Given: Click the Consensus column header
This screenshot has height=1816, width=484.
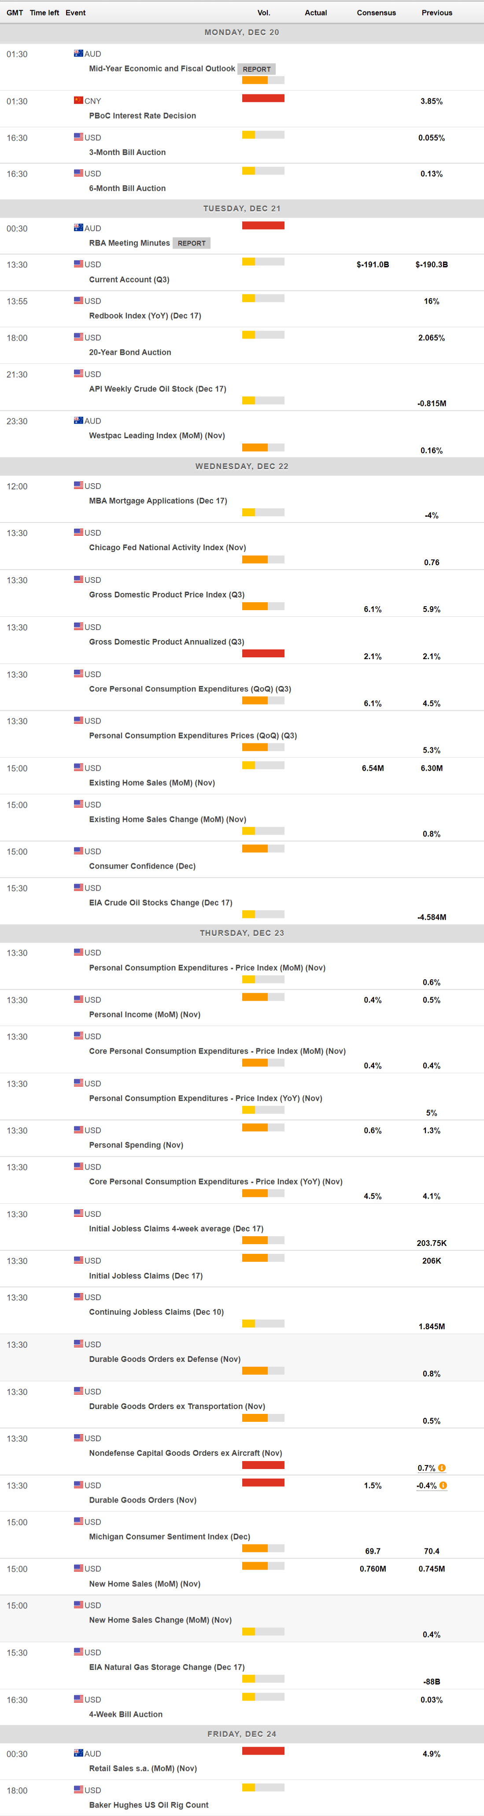Looking at the screenshot, I should (376, 13).
